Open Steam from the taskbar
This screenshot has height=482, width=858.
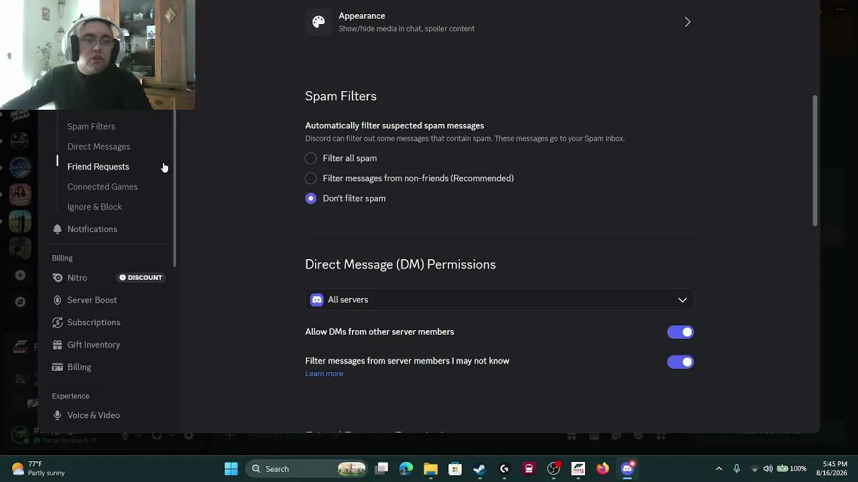click(x=479, y=469)
